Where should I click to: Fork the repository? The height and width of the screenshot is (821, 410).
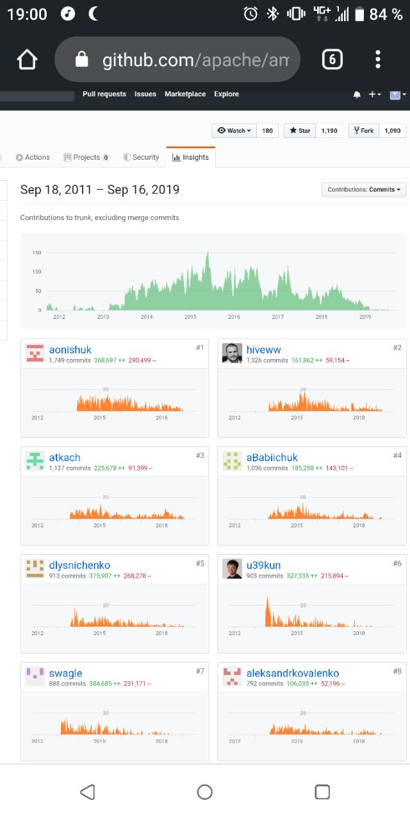tap(363, 130)
